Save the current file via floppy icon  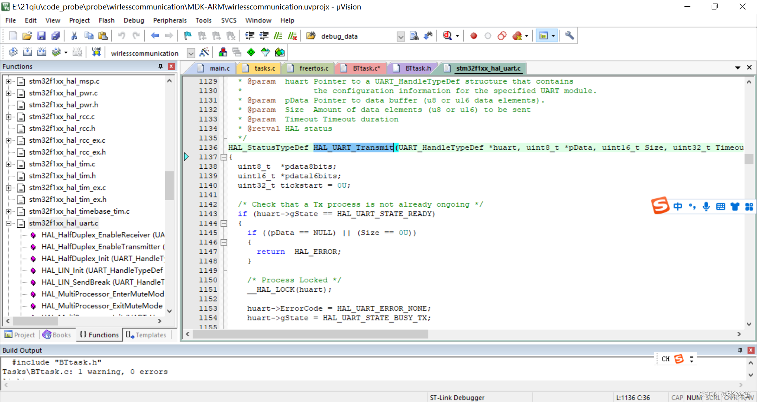(x=41, y=36)
